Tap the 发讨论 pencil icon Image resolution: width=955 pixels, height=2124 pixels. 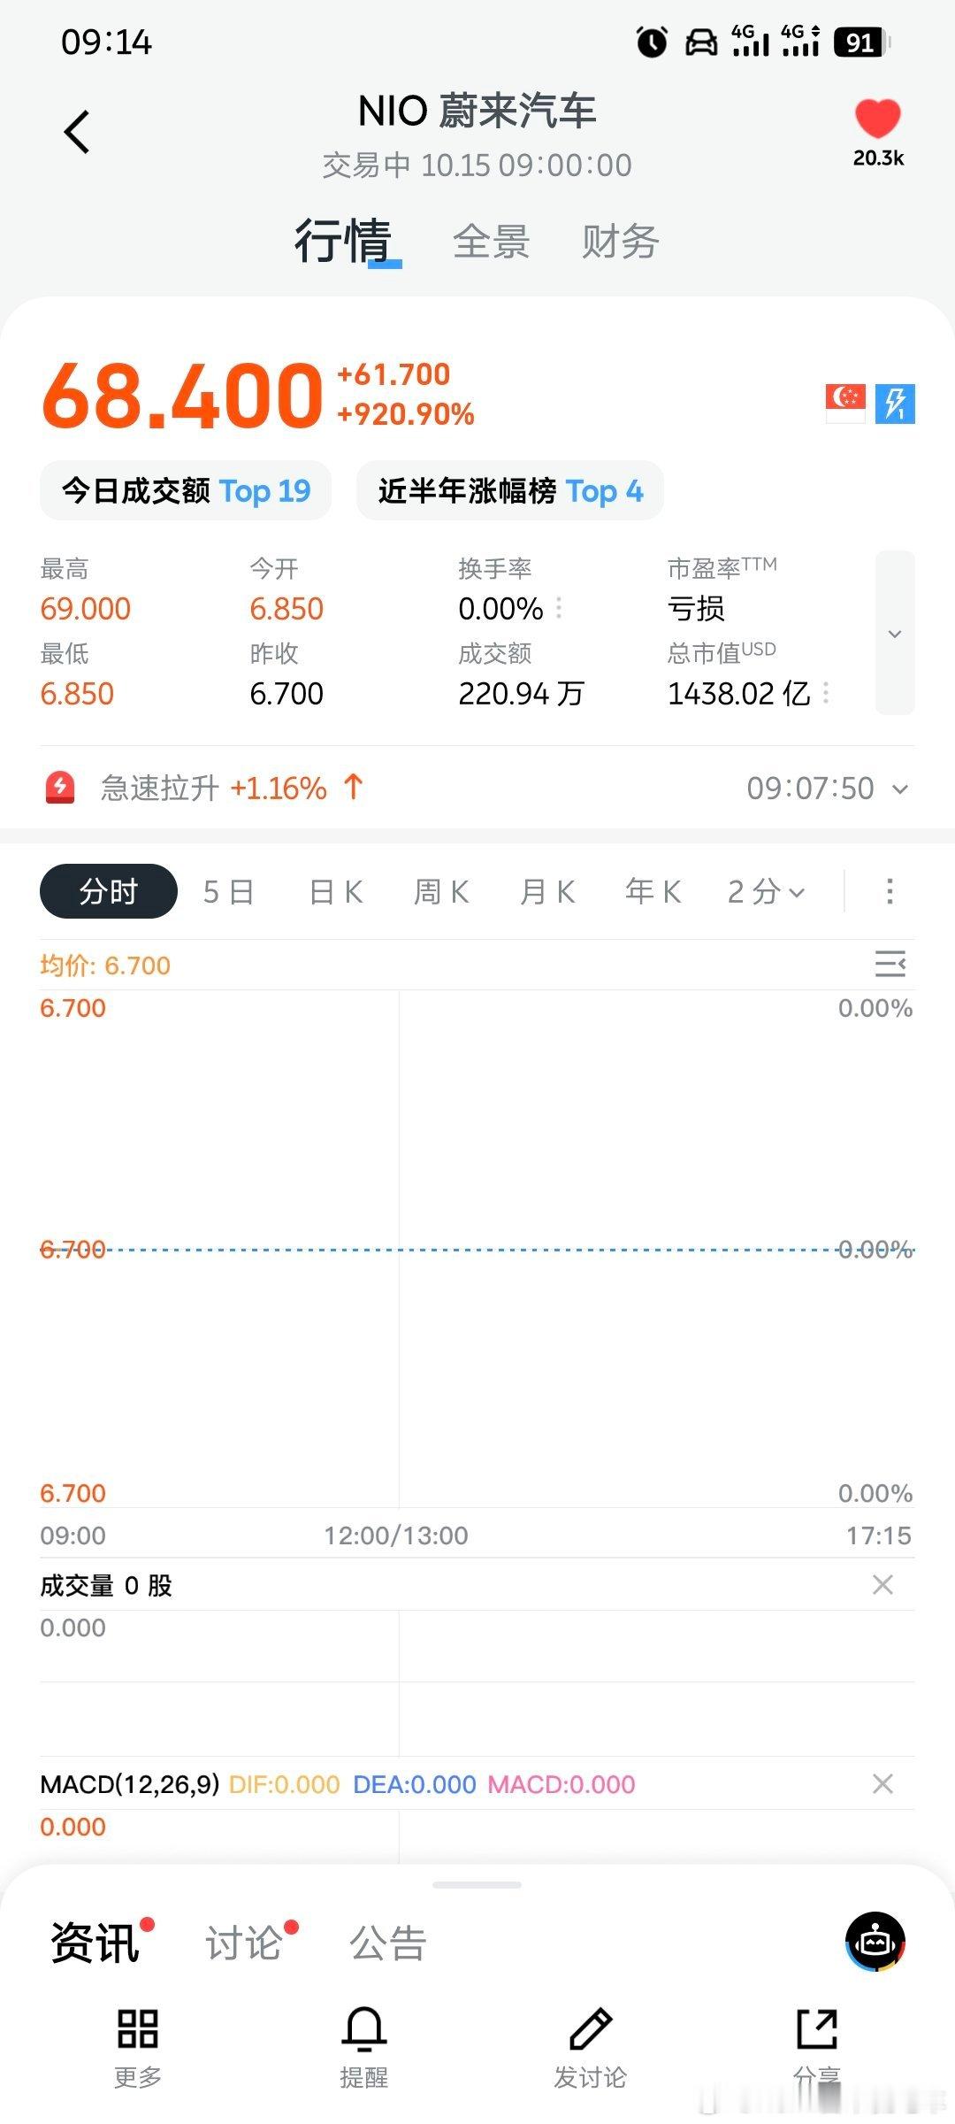click(x=591, y=2028)
